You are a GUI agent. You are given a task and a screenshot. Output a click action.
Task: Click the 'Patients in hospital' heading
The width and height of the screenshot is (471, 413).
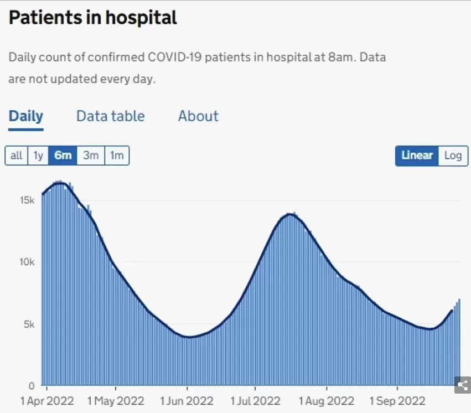[x=93, y=17]
